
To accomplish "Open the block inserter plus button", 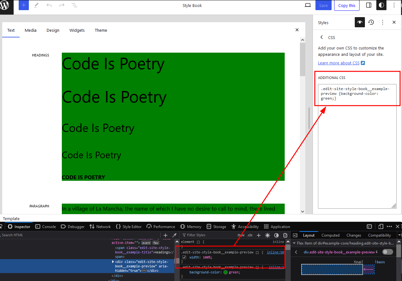I will coord(24,5).
